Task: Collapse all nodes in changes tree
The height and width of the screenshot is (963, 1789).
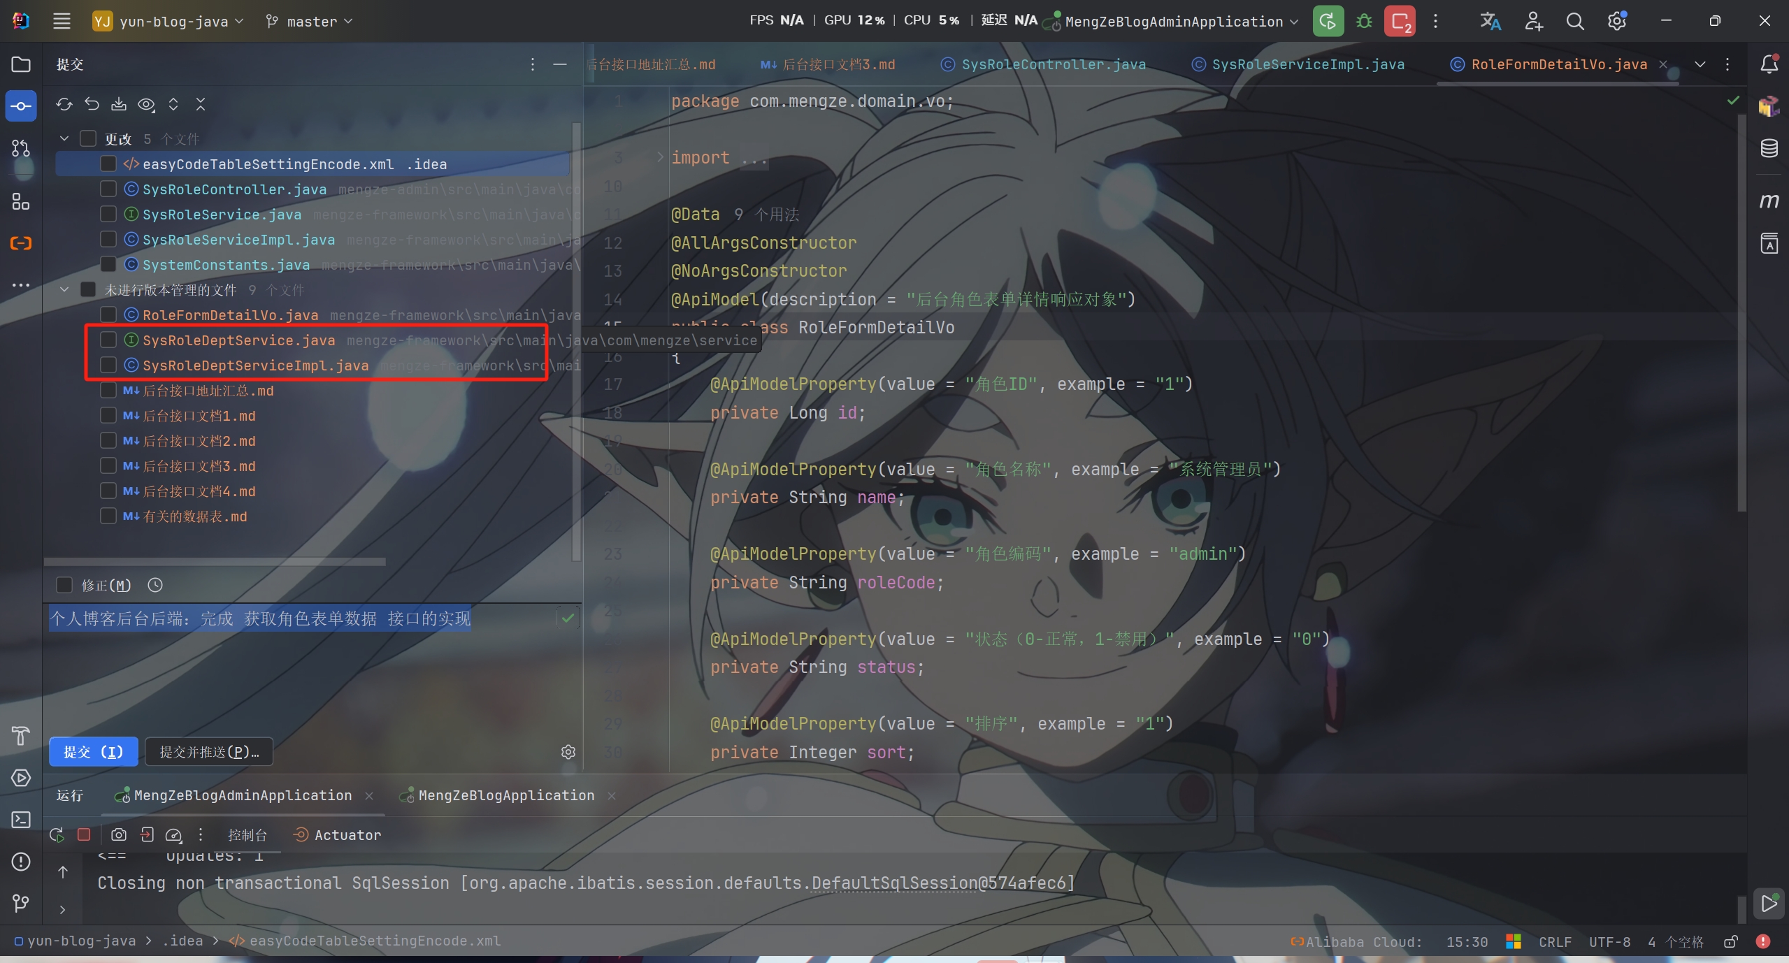Action: click(201, 104)
